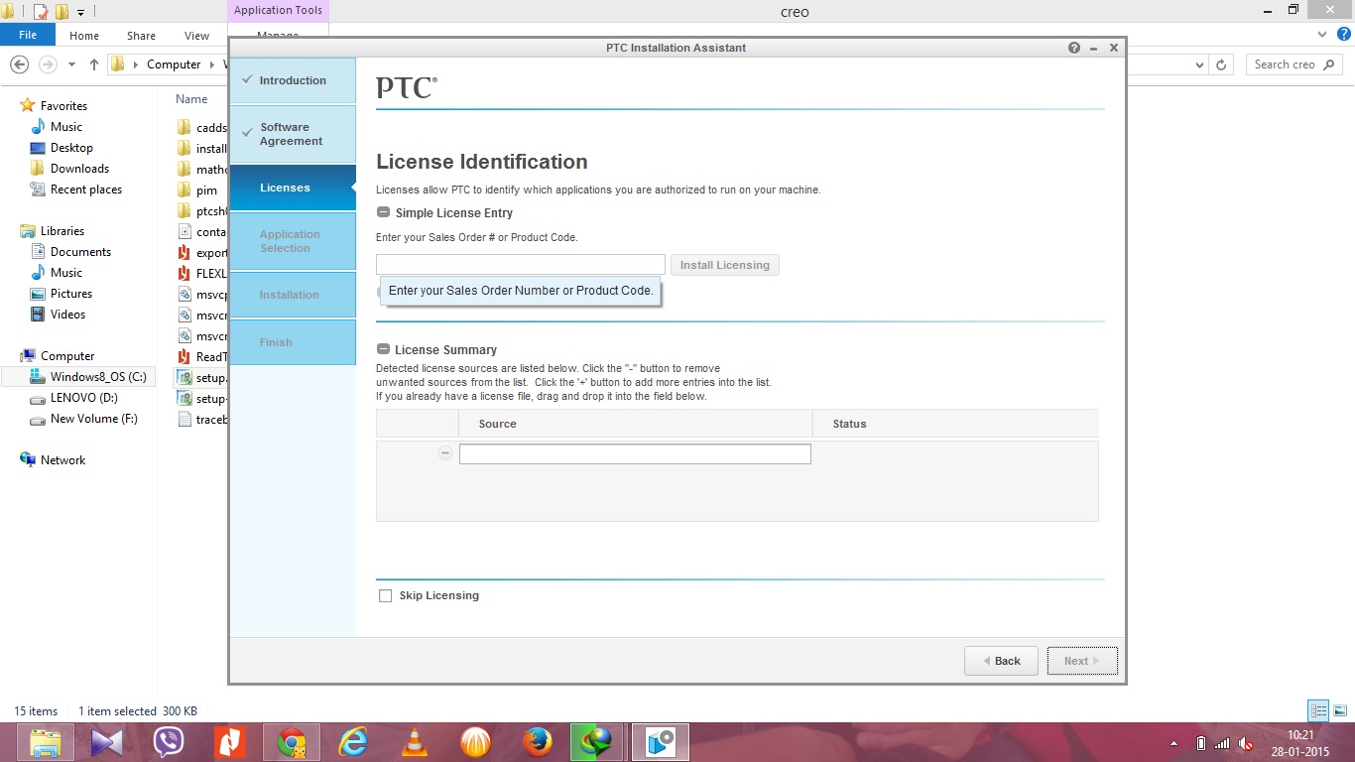Click the search magnifier in Explorer's search box
The height and width of the screenshot is (762, 1355).
[x=1331, y=64]
